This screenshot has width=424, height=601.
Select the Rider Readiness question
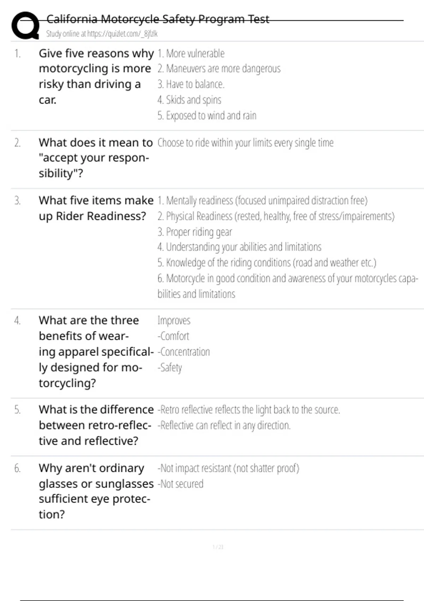(x=96, y=208)
